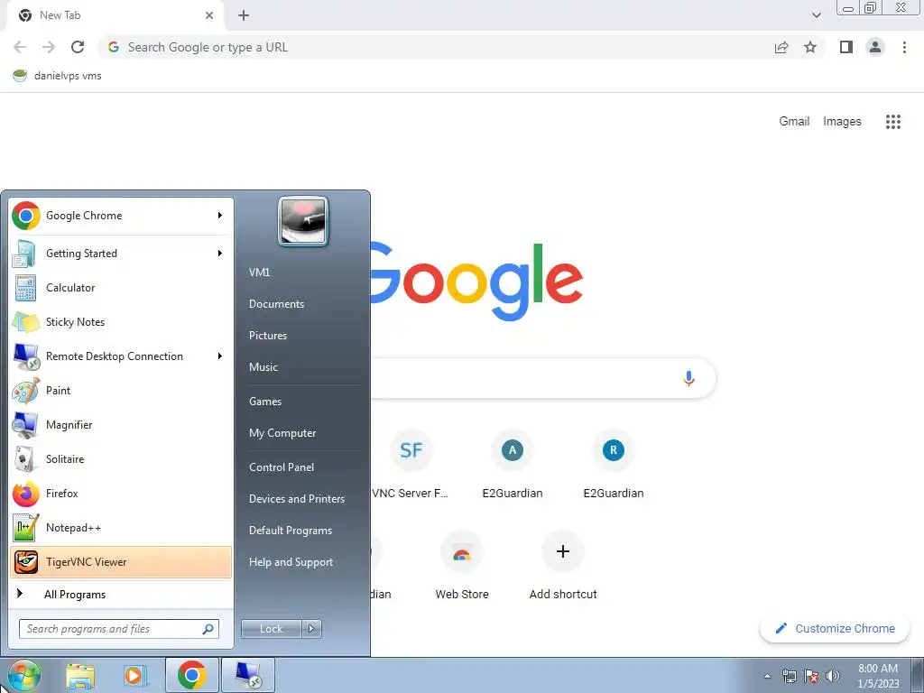
Task: Open Control Panel
Action: tap(282, 467)
